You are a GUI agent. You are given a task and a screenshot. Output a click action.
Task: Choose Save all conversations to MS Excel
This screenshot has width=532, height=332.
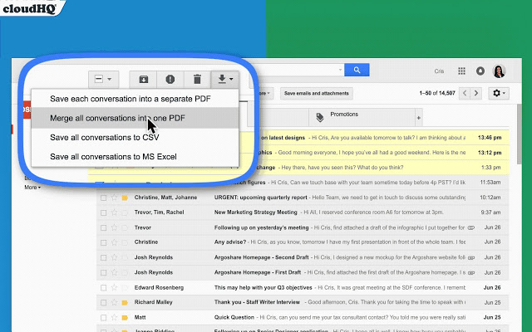click(x=135, y=157)
